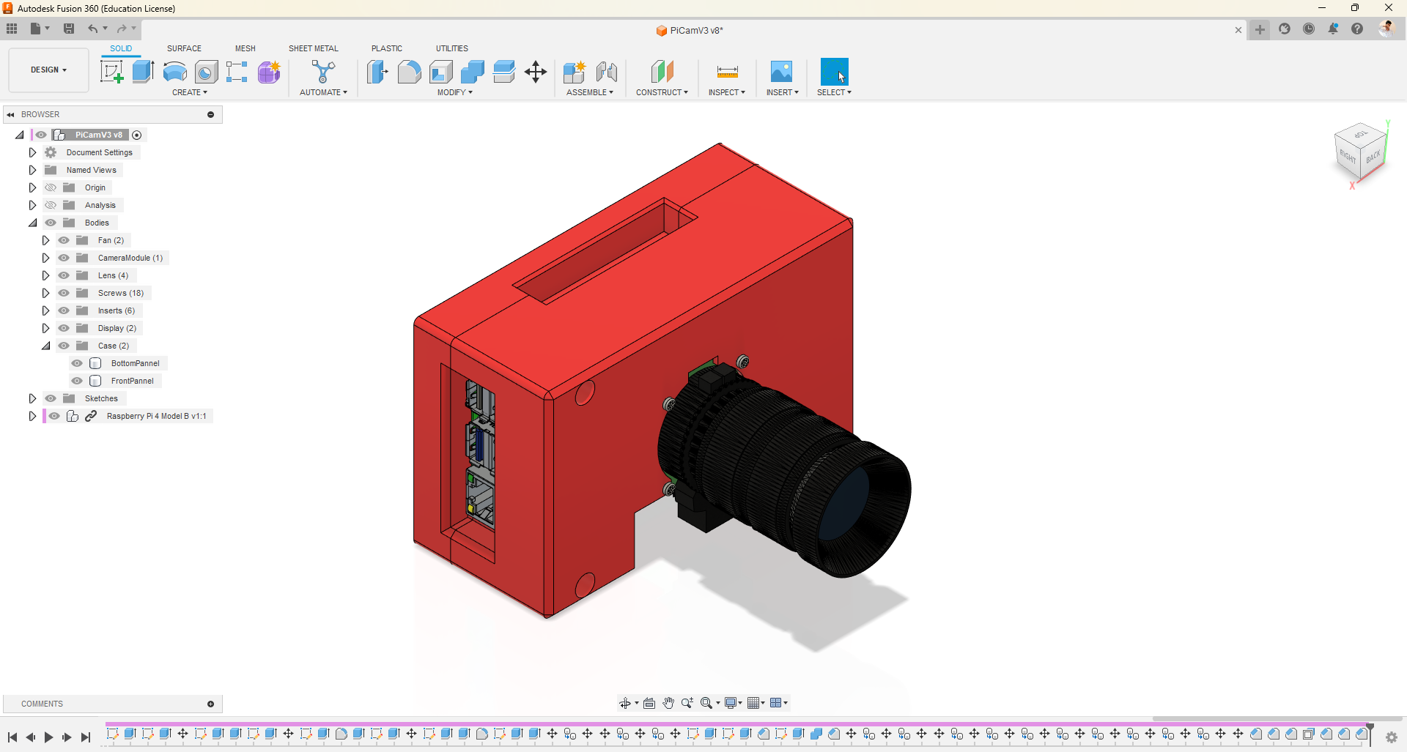Open timeline settings gear
This screenshot has width=1407, height=752.
tap(1392, 737)
